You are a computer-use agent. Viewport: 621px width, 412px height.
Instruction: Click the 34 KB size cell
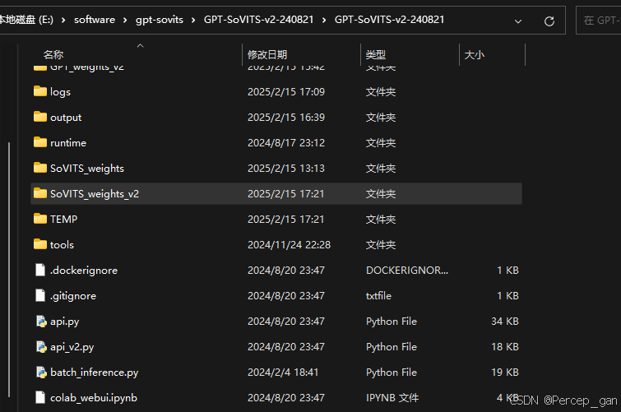coord(505,322)
